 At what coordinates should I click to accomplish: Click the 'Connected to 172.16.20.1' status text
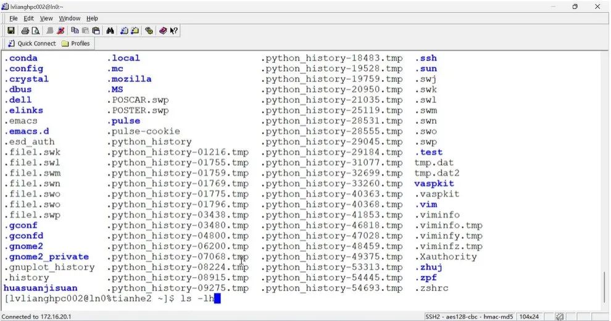(x=36, y=317)
